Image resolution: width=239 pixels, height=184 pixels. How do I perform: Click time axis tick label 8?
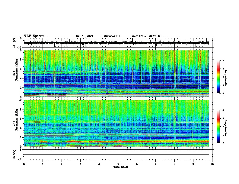(174, 164)
